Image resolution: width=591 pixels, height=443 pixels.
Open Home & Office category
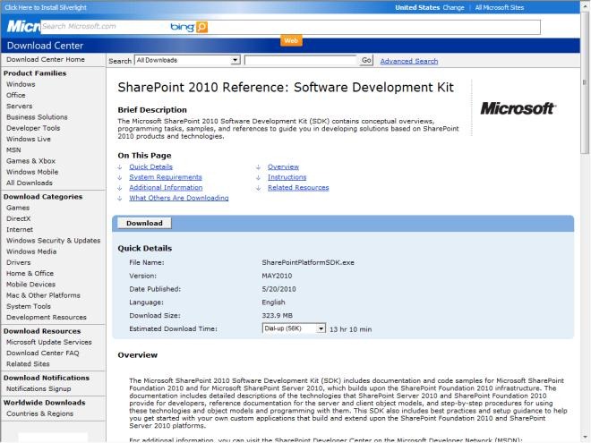coord(30,273)
